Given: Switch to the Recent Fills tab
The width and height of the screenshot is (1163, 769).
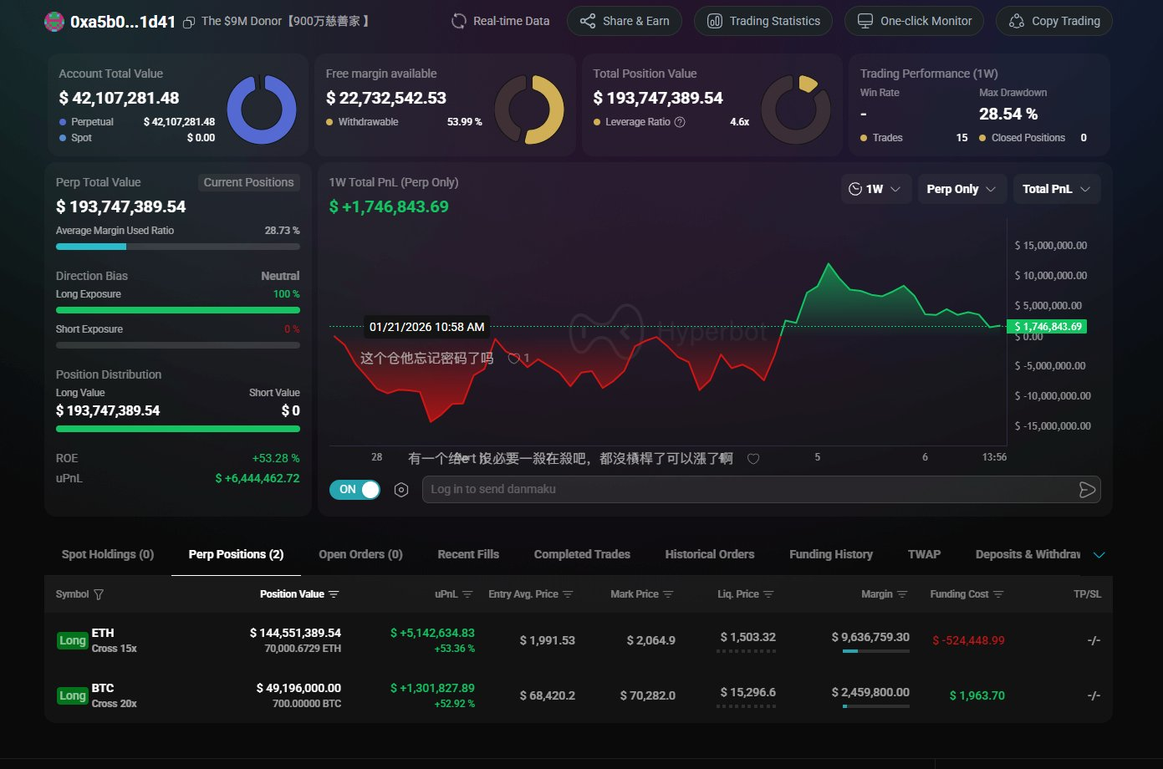Looking at the screenshot, I should pos(468,554).
